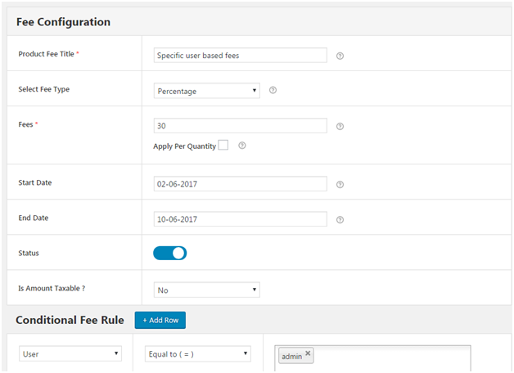Click help icon next to Apply Per Quantity
Screen dimensions: 514x373
[242, 146]
